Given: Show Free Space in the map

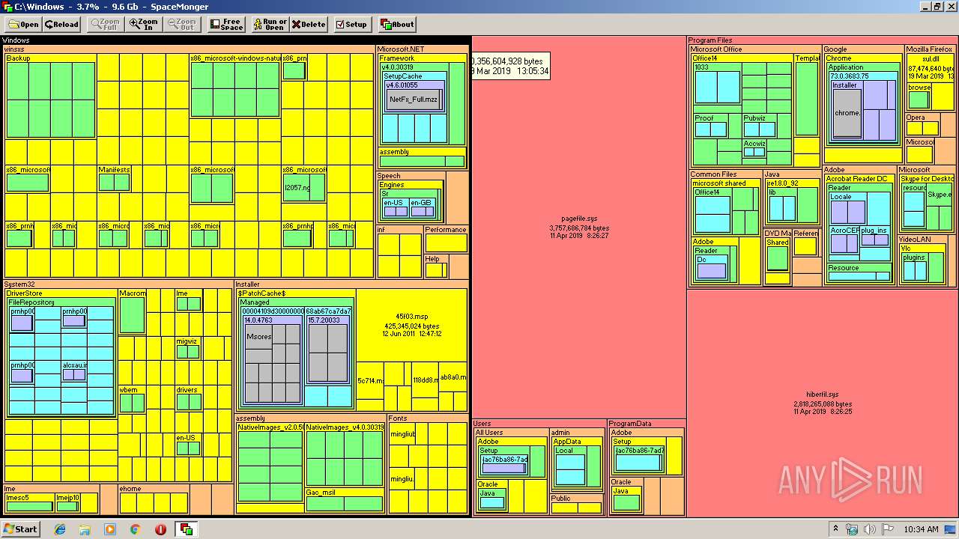Looking at the screenshot, I should click(x=227, y=24).
